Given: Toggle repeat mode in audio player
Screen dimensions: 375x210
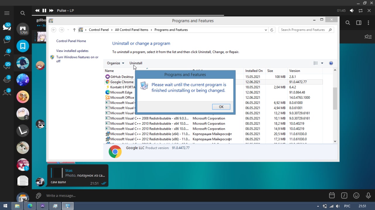Looking at the screenshot, I should [x=361, y=11].
